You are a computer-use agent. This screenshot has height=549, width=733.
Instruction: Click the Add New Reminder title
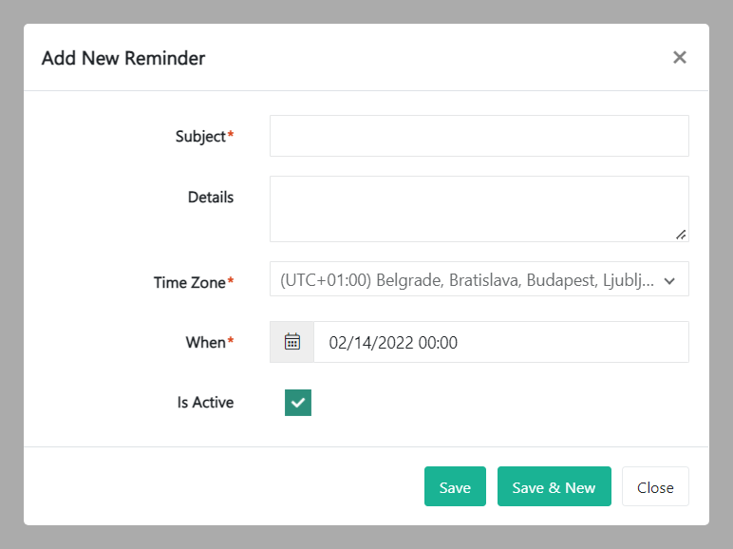pyautogui.click(x=123, y=58)
